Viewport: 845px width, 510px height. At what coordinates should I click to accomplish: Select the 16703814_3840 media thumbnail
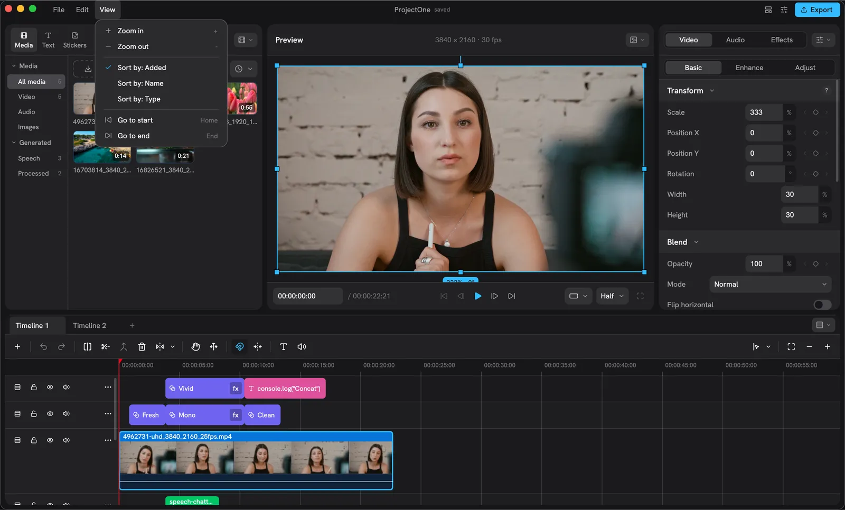click(102, 148)
